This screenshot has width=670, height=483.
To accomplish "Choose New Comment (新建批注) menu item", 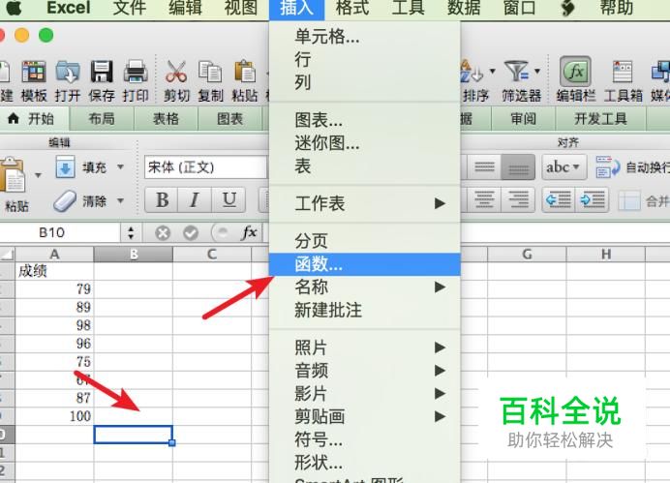I will tap(364, 310).
